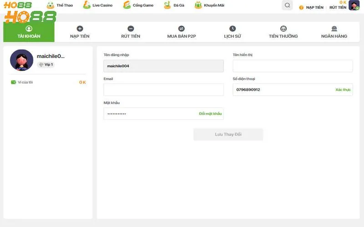364x227 pixels.
Task: Click the Tên hiển thị input field
Action: 293,66
